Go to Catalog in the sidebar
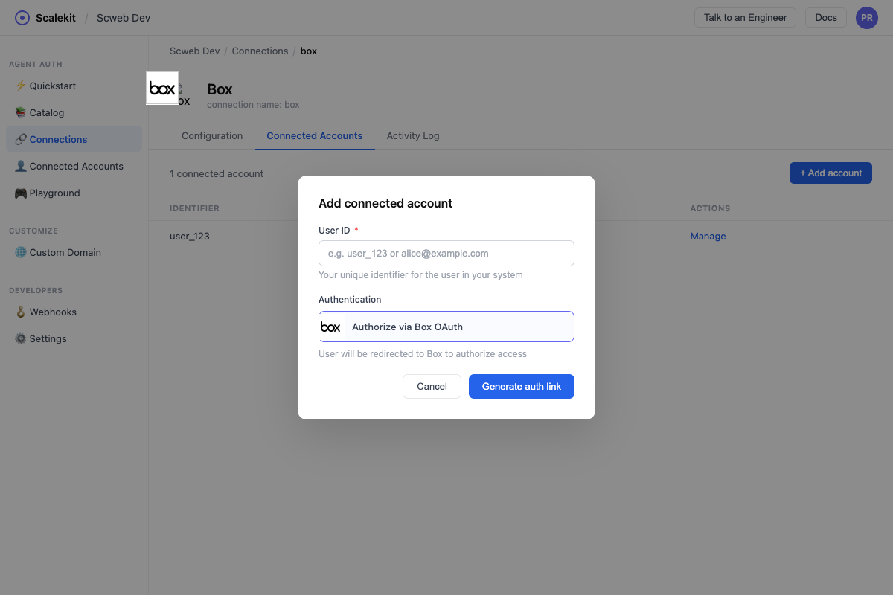 (46, 112)
